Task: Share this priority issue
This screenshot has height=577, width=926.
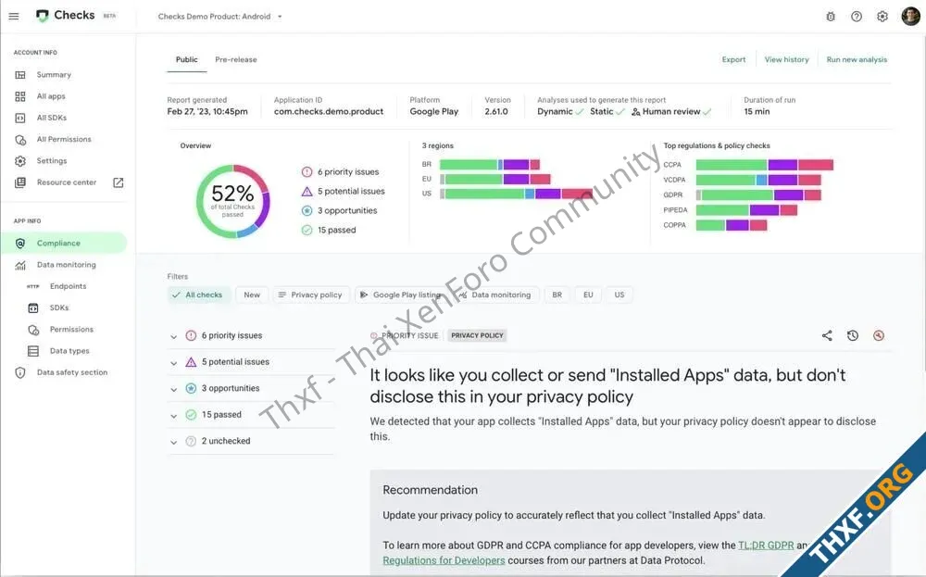Action: pyautogui.click(x=827, y=335)
